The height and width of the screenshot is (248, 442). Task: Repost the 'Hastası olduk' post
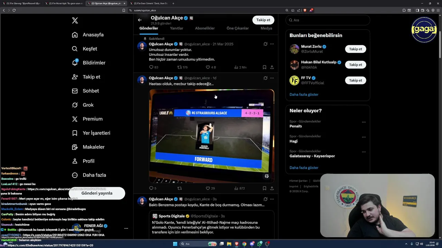click(x=180, y=188)
